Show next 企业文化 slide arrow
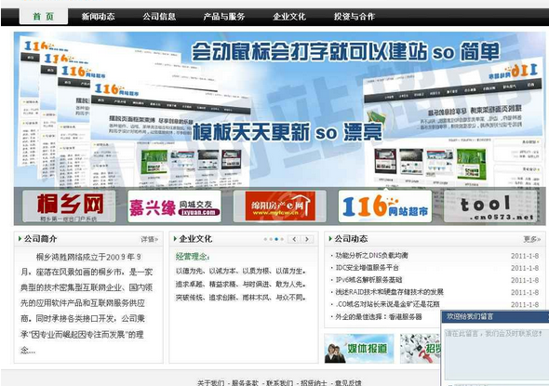The image size is (549, 386). click(307, 239)
